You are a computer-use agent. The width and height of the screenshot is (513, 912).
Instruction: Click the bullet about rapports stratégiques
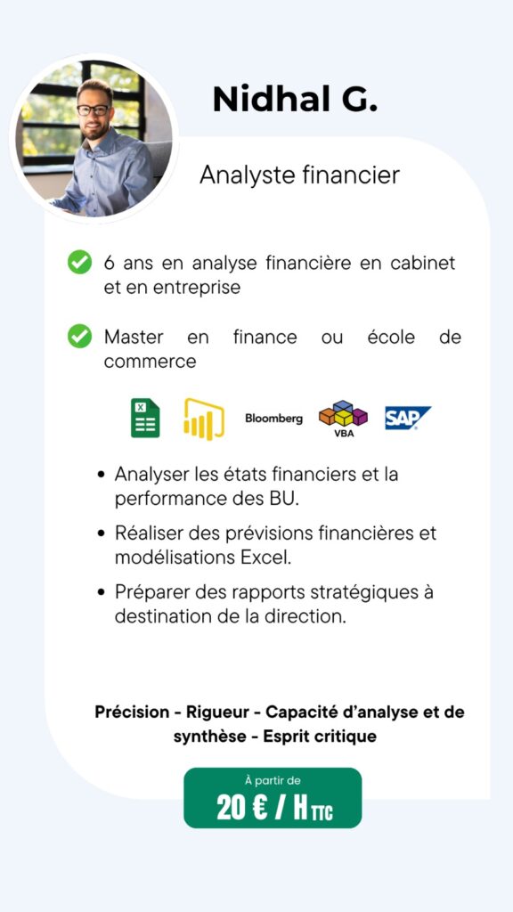(265, 604)
